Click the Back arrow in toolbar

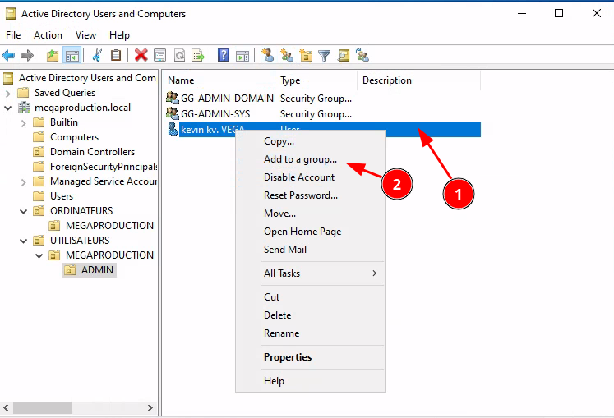click(8, 56)
